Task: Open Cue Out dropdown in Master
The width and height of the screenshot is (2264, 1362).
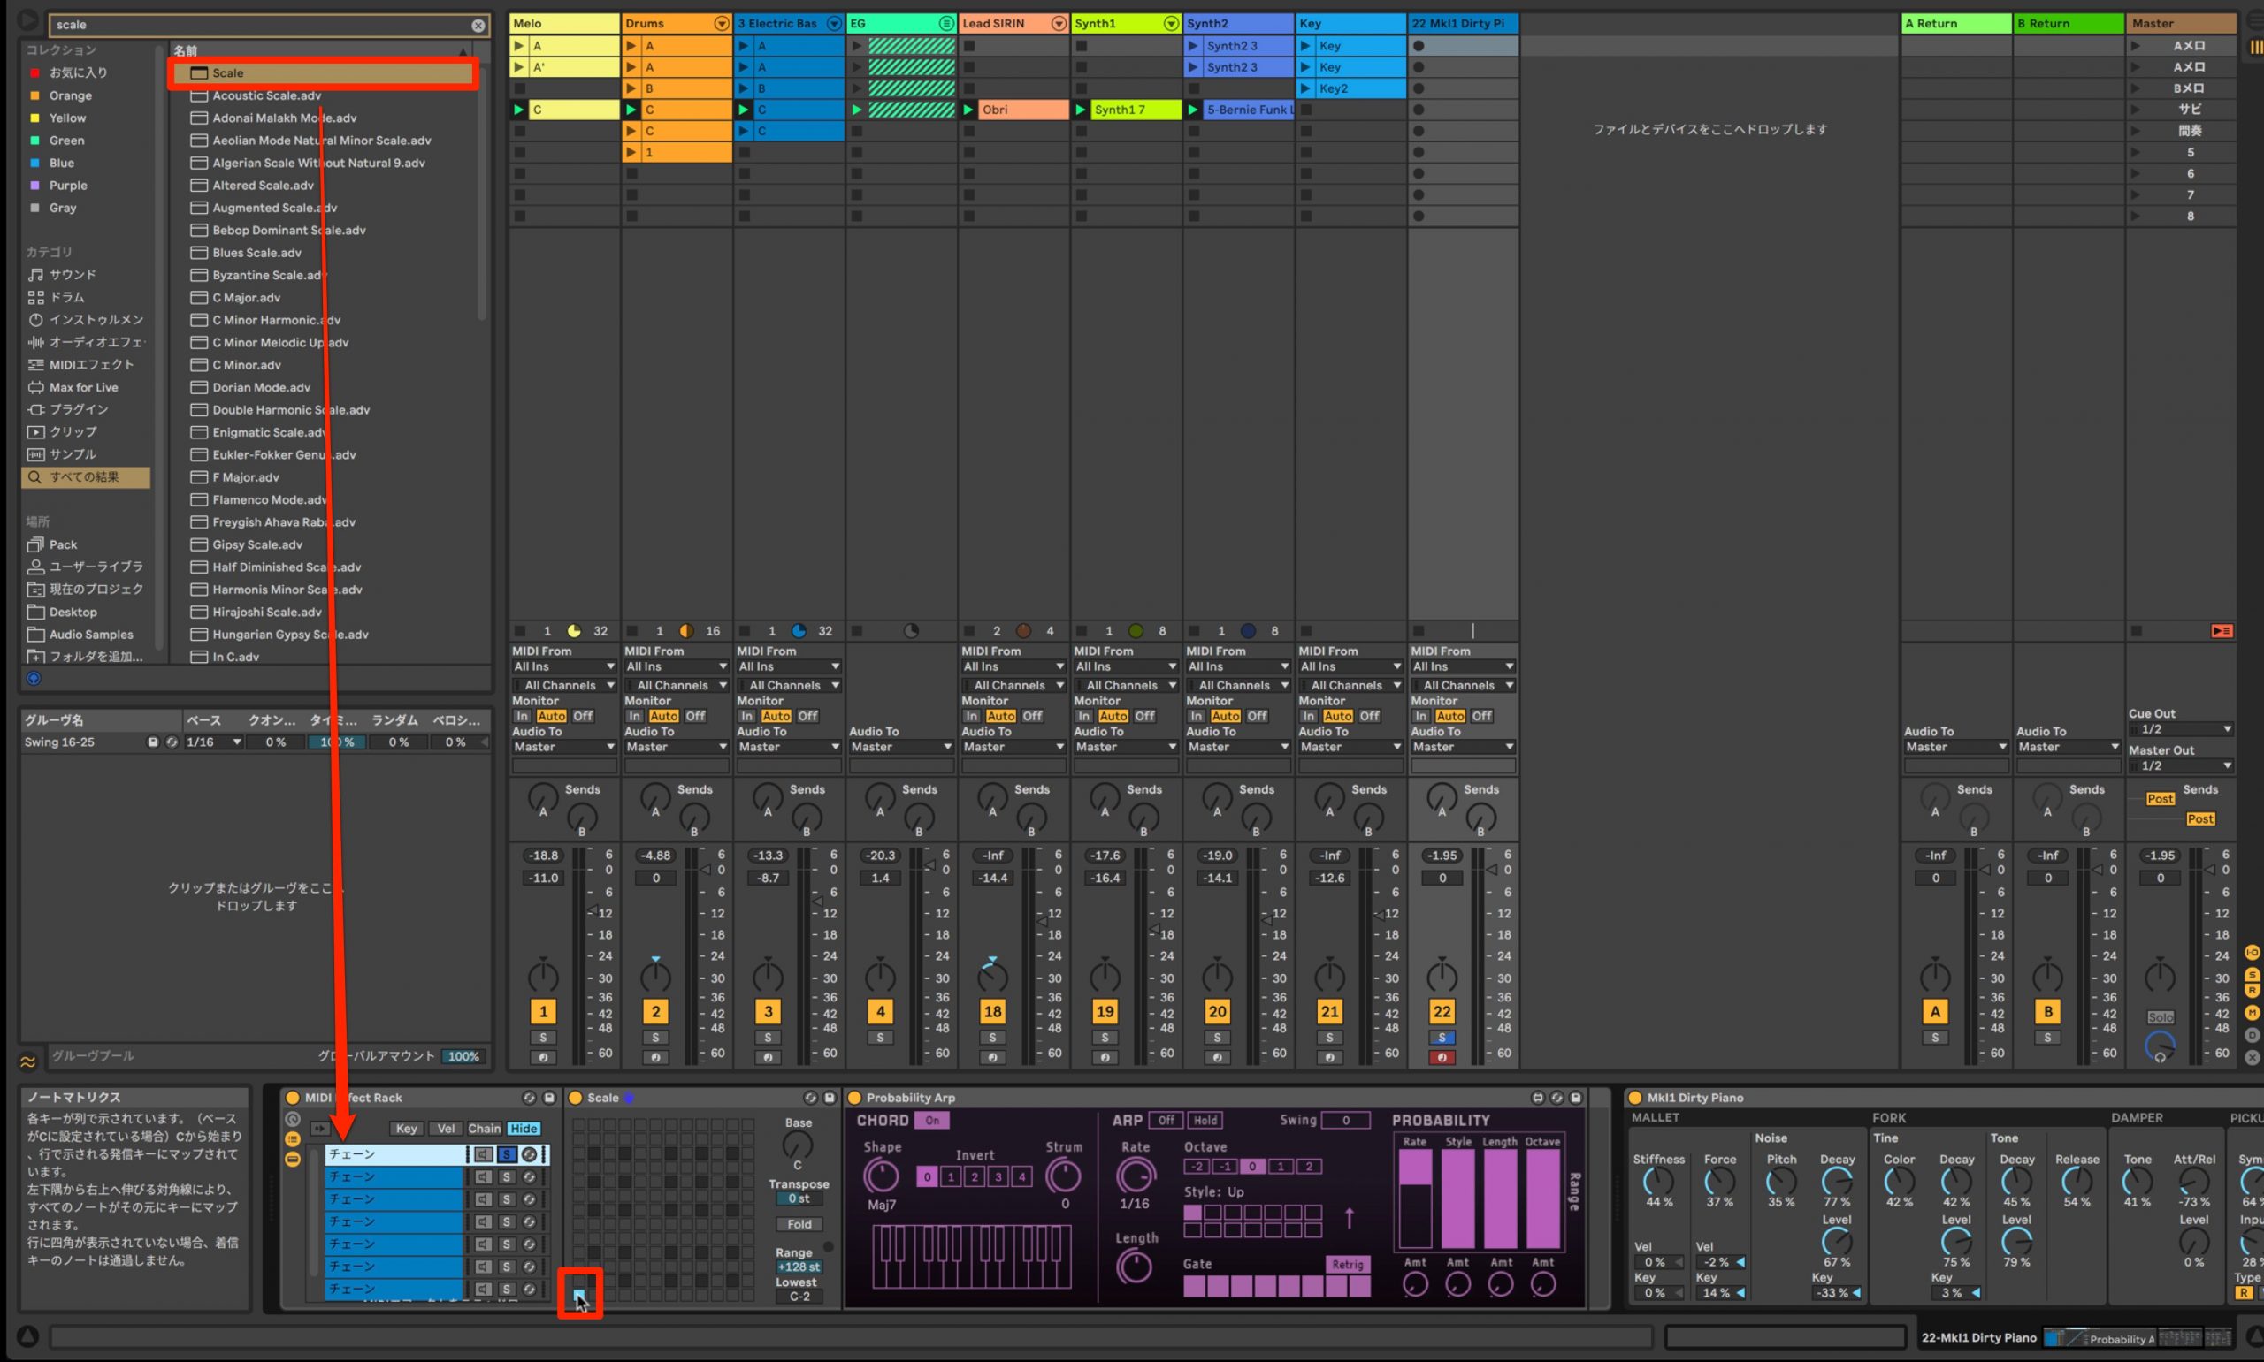Action: pyautogui.click(x=2179, y=730)
